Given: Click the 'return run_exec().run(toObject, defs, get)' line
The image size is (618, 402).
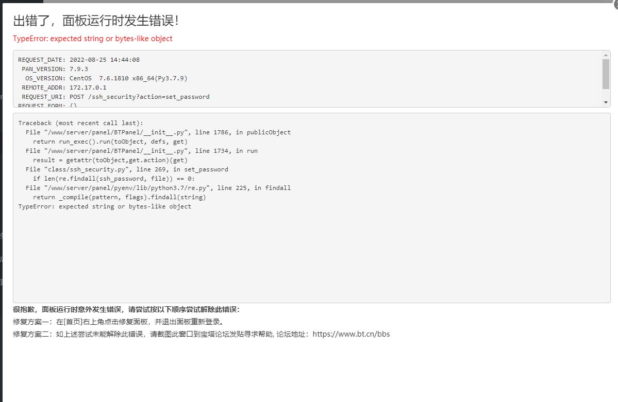Looking at the screenshot, I should click(x=110, y=142).
